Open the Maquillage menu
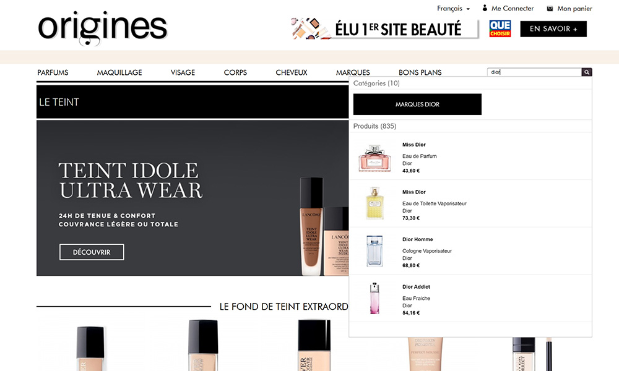The image size is (619, 371). (x=119, y=72)
